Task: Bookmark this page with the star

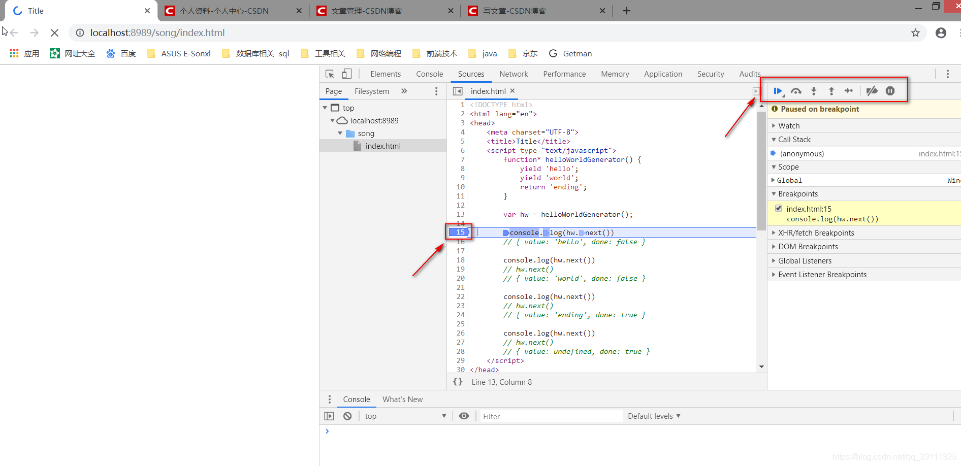Action: [x=915, y=33]
